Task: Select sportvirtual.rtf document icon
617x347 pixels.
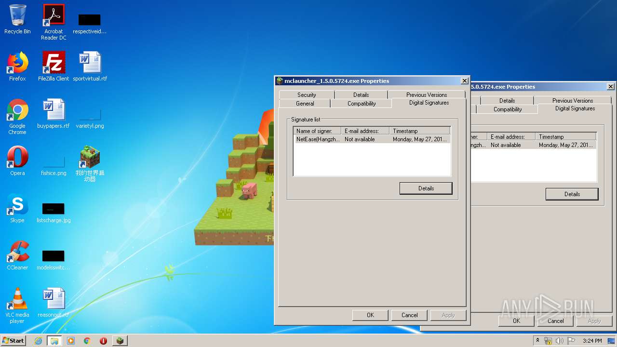Action: point(90,67)
